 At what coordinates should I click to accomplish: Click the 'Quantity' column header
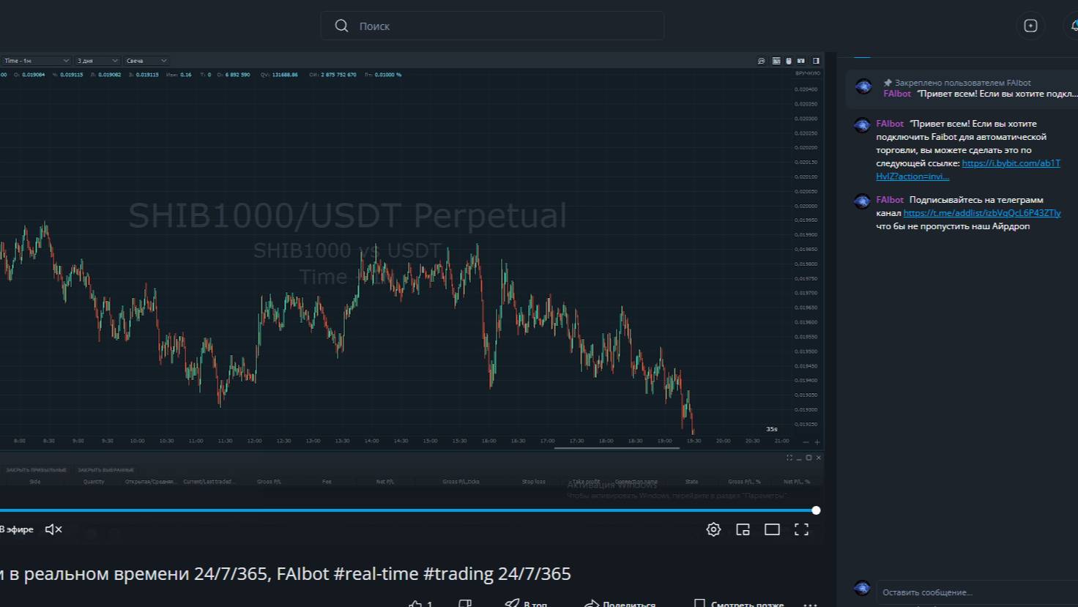94,482
